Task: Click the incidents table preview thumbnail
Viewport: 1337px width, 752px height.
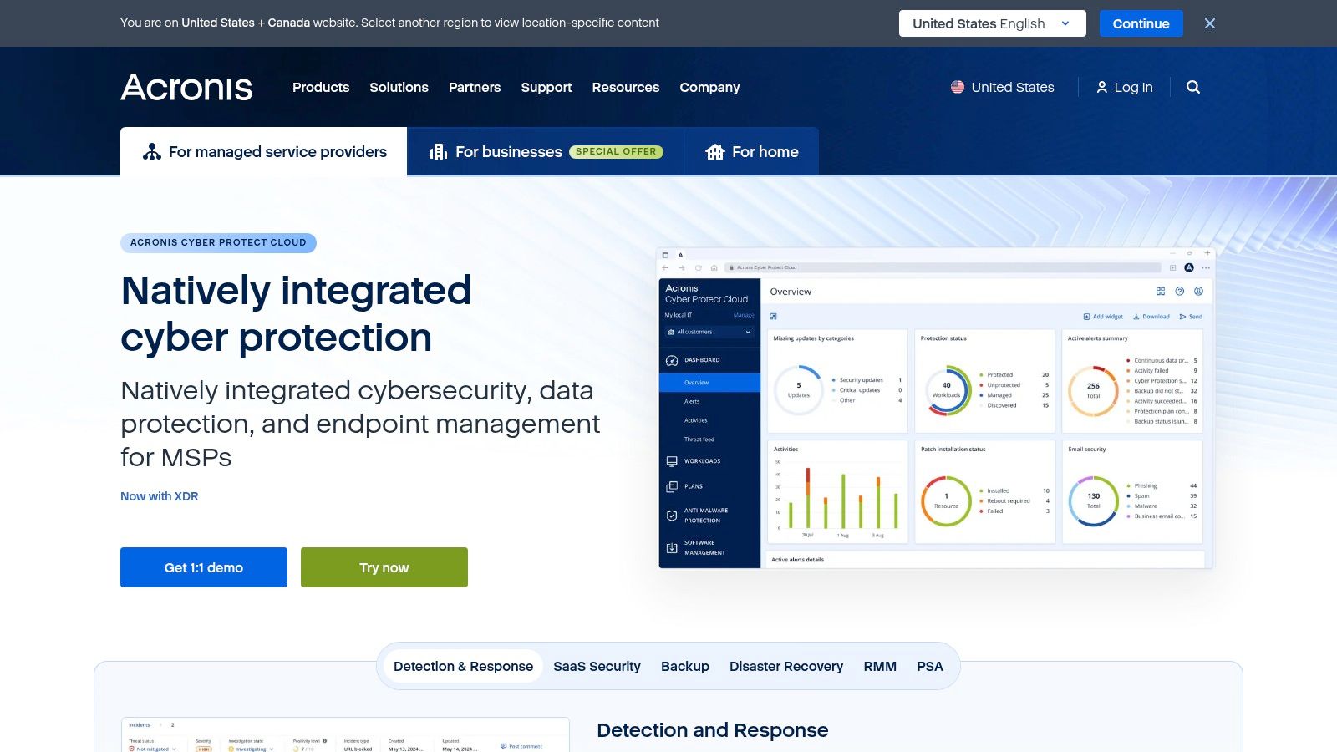Action: click(345, 734)
